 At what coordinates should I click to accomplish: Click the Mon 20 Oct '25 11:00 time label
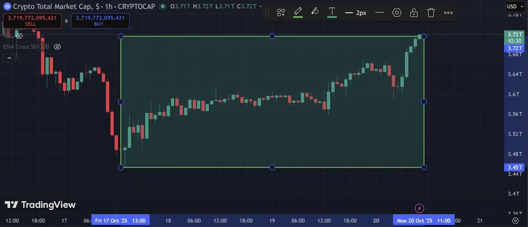click(424, 220)
